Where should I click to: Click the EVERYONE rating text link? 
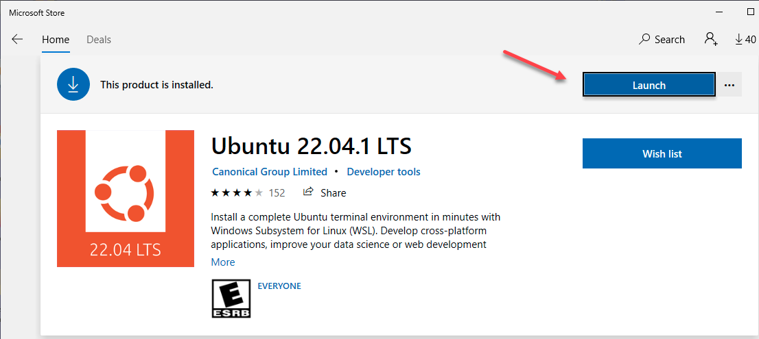[x=279, y=286]
